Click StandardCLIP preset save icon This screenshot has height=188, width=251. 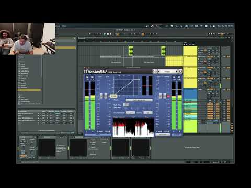155,72
